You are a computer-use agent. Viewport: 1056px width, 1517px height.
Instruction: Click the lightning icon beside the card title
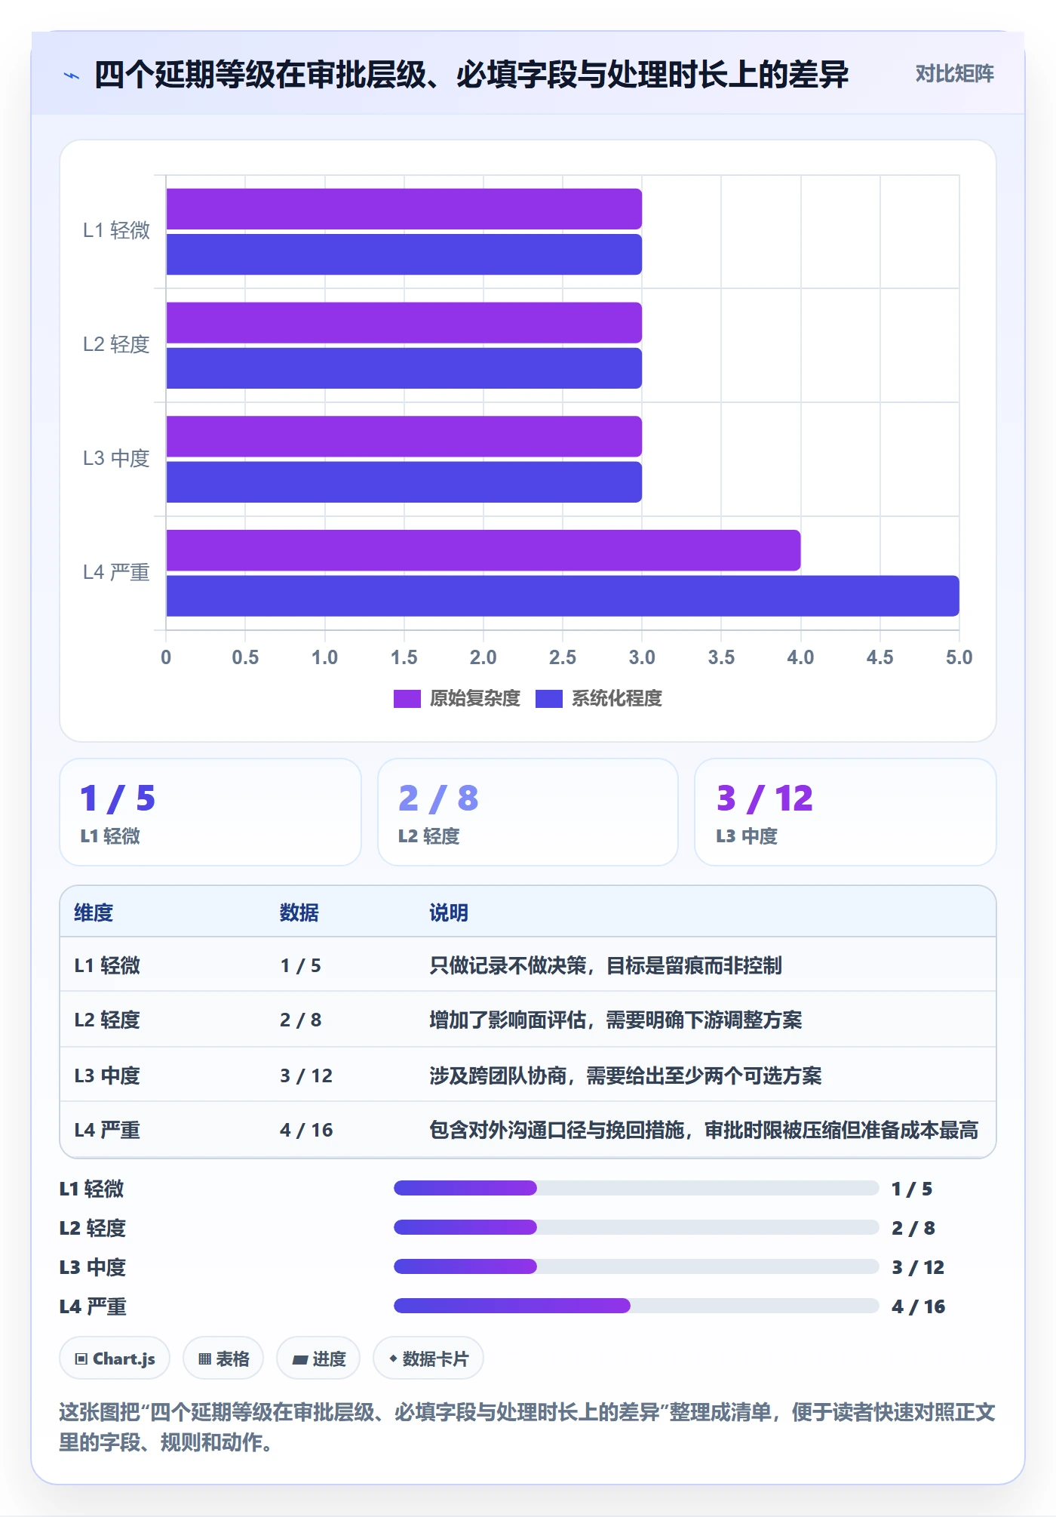pos(72,75)
